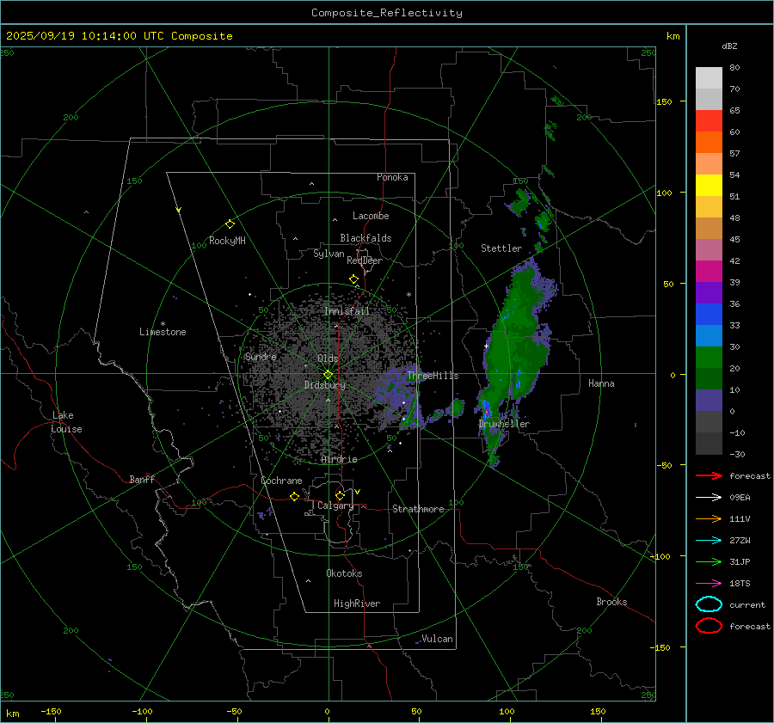This screenshot has width=774, height=723.
Task: Pick the bright yellow dBZ scale swatch
Action: pos(709,185)
